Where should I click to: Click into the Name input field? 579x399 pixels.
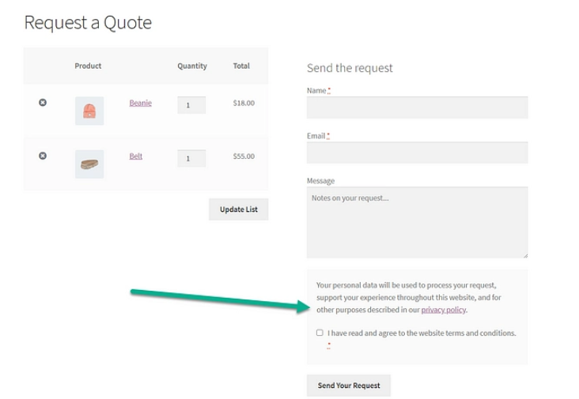pos(417,108)
